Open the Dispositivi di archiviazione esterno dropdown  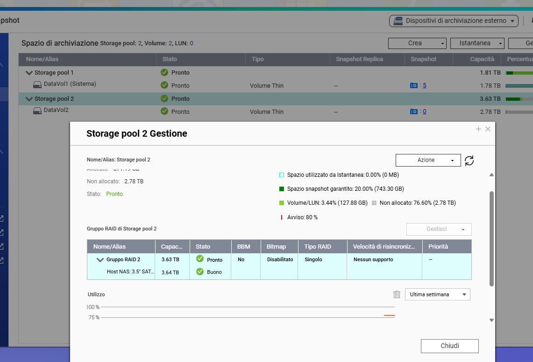click(454, 21)
